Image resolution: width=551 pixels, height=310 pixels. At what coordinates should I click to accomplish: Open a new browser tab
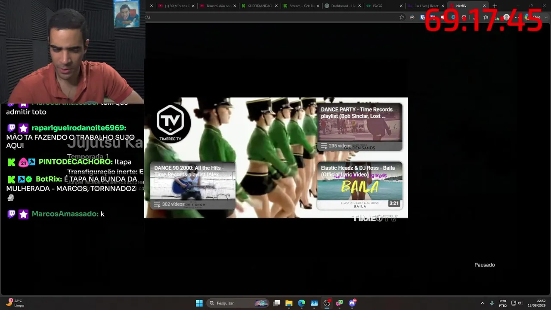click(x=495, y=6)
